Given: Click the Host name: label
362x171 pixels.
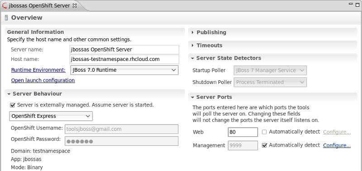Looking at the screenshot, I should pyautogui.click(x=25, y=59).
